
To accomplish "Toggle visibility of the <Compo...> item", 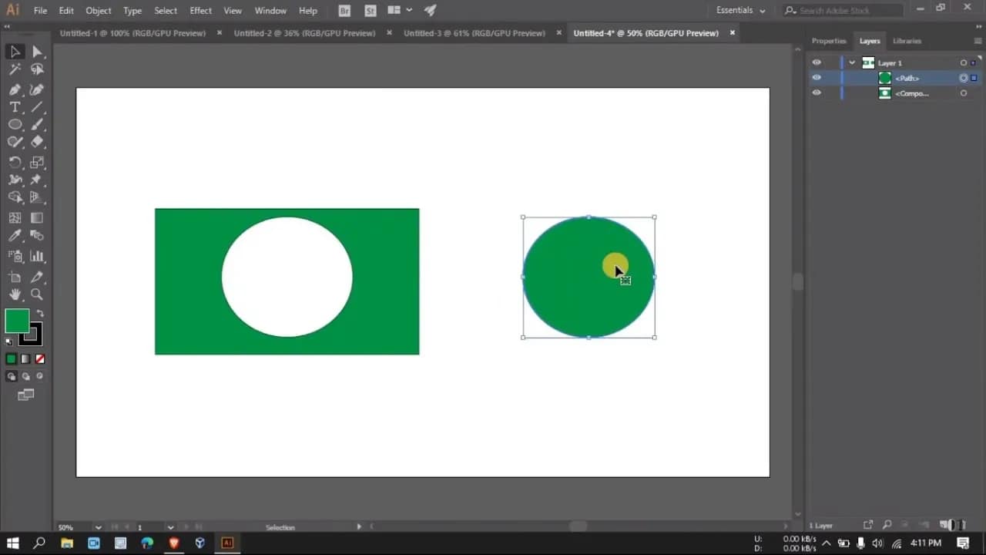I will 817,92.
